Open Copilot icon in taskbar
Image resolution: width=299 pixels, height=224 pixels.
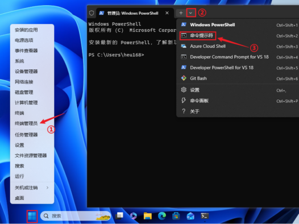(134, 216)
